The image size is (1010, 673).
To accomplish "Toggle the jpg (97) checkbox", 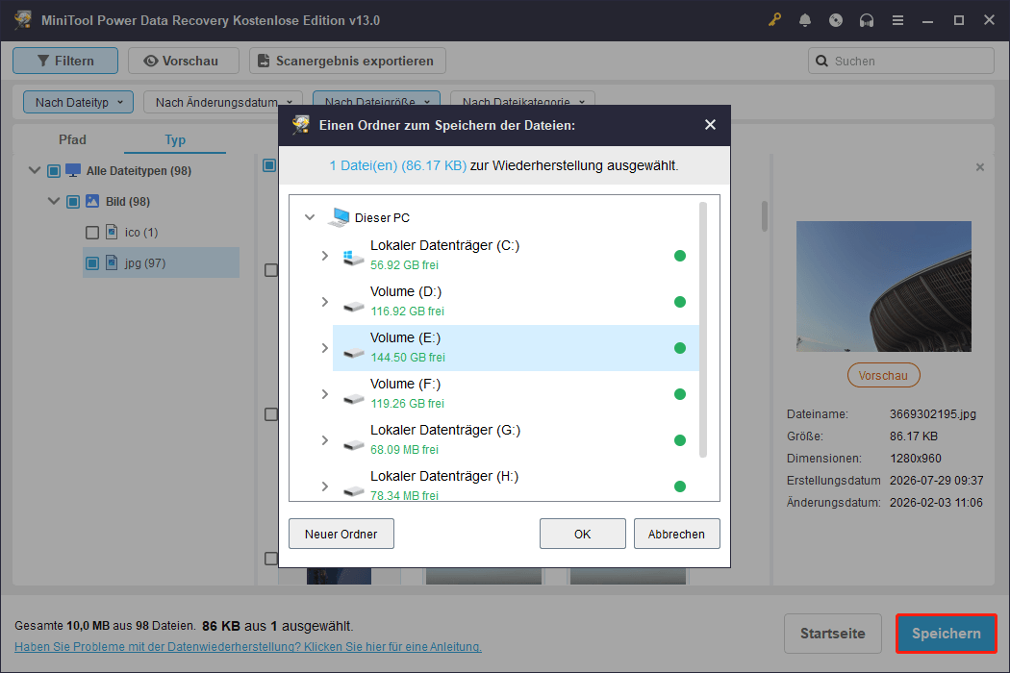I will coord(92,262).
